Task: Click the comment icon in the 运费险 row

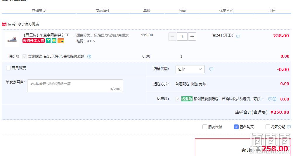Action: pos(270,99)
